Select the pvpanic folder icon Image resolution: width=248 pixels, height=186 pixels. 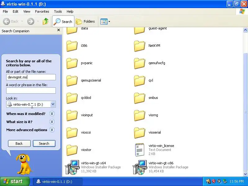72,64
